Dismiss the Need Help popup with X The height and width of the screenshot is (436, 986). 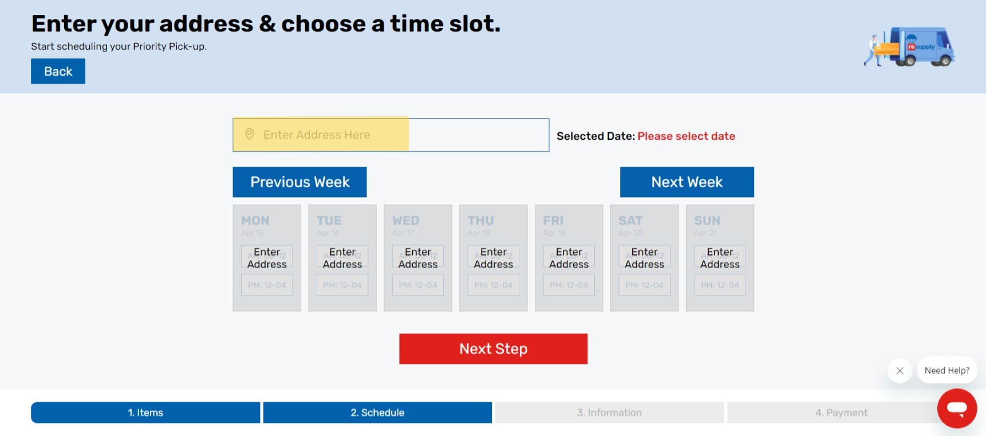[x=900, y=371]
